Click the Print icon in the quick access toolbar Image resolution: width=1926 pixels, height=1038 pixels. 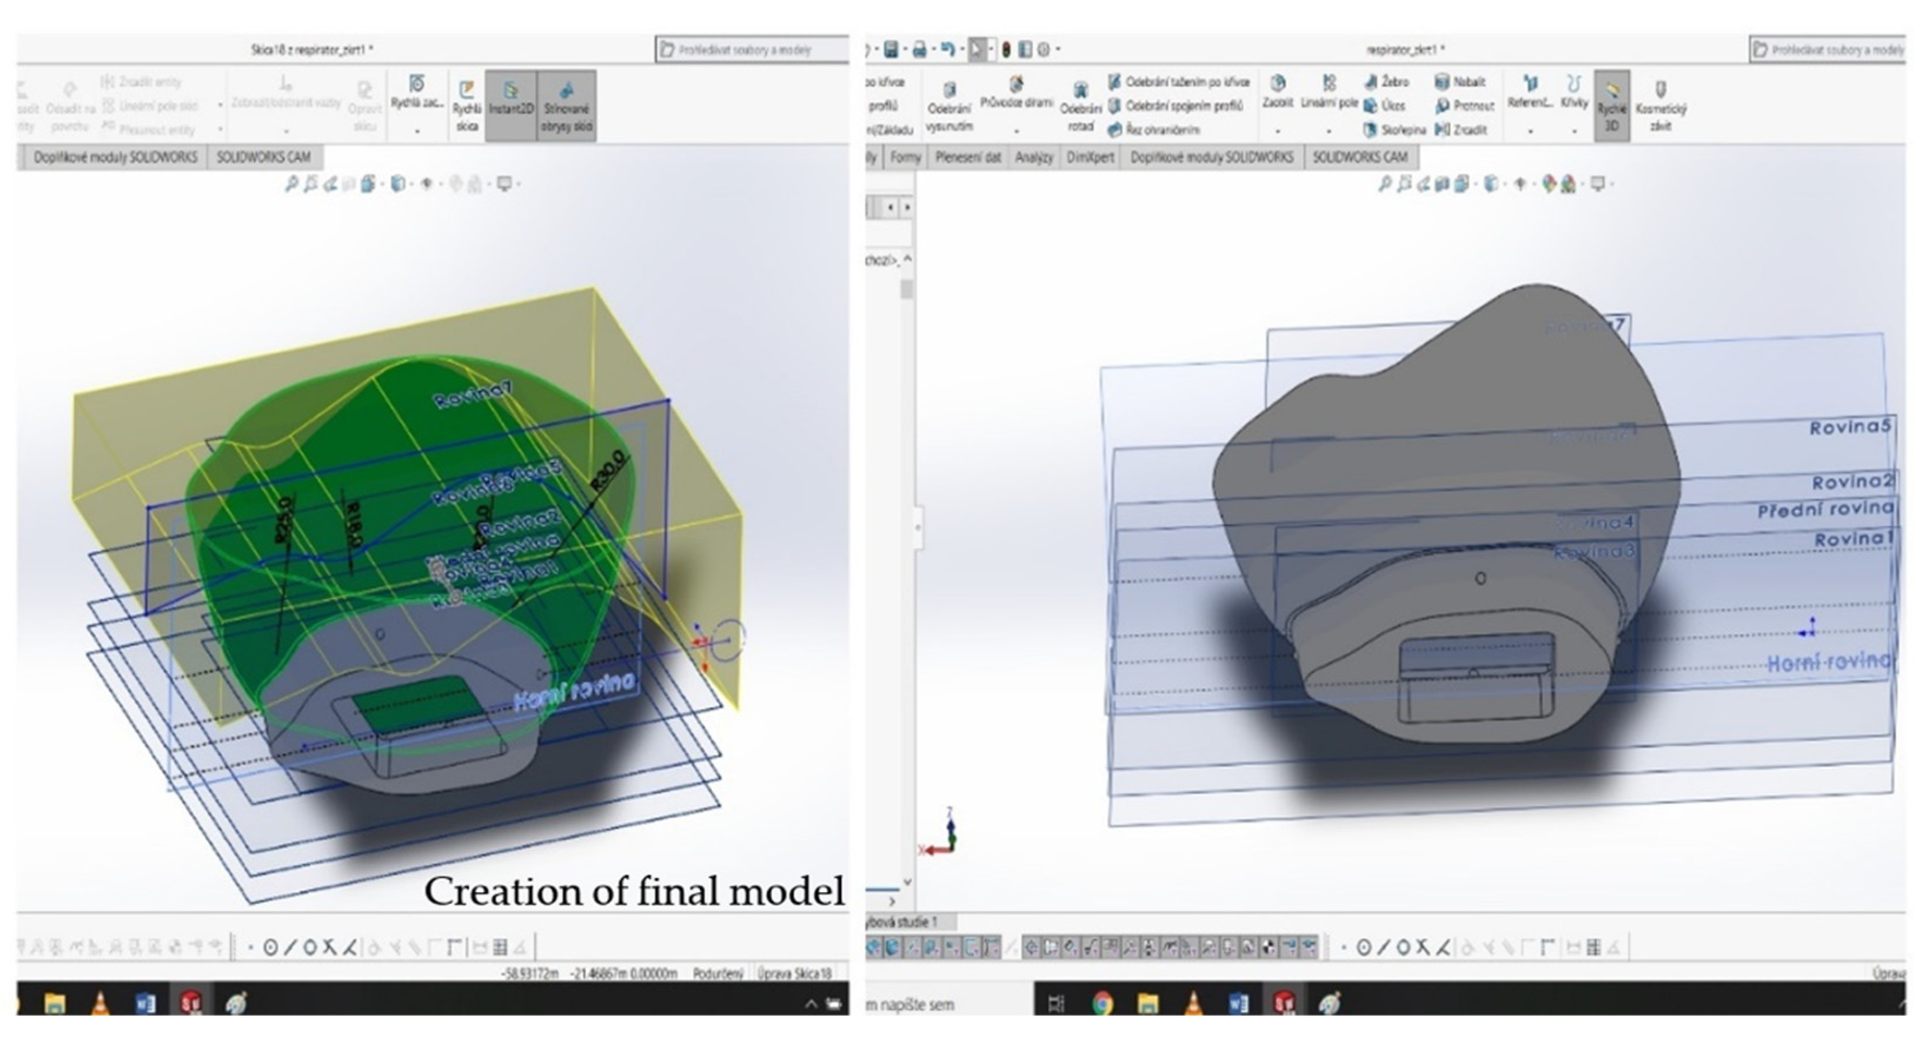[919, 50]
